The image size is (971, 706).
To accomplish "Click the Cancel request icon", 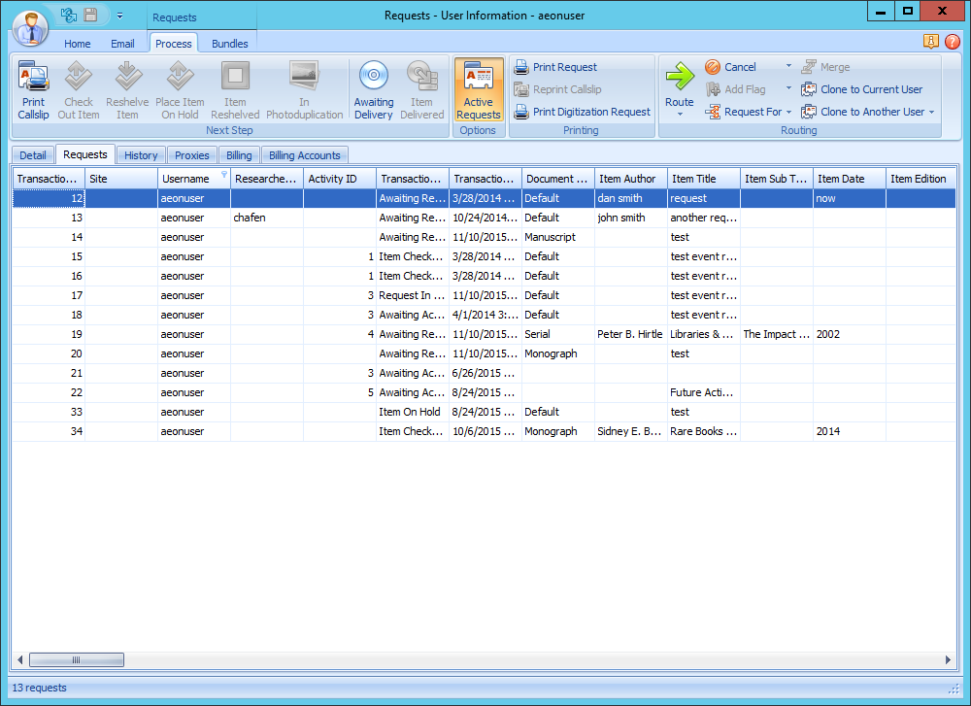I will pyautogui.click(x=713, y=67).
